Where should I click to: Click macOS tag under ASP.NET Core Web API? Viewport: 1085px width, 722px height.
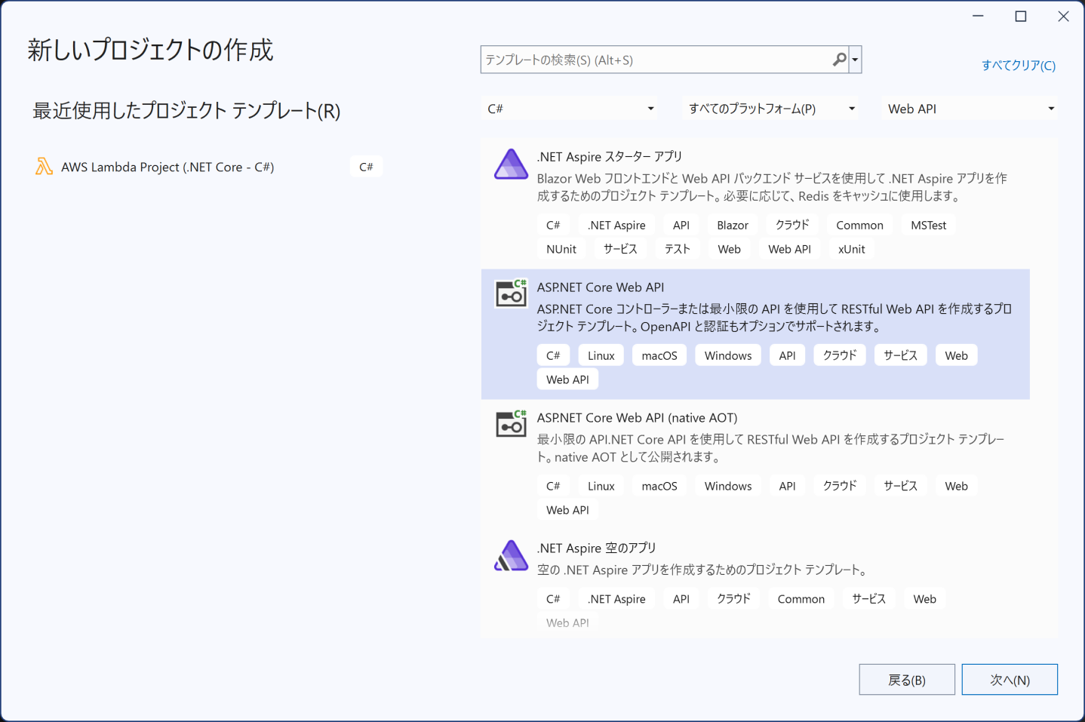[659, 355]
